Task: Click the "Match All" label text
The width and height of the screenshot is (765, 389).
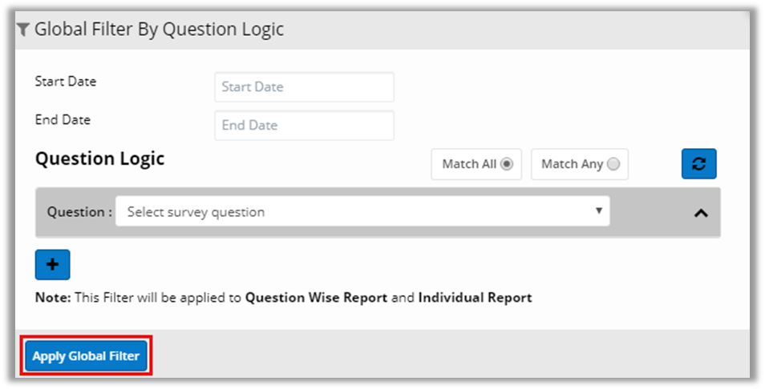Action: coord(469,164)
